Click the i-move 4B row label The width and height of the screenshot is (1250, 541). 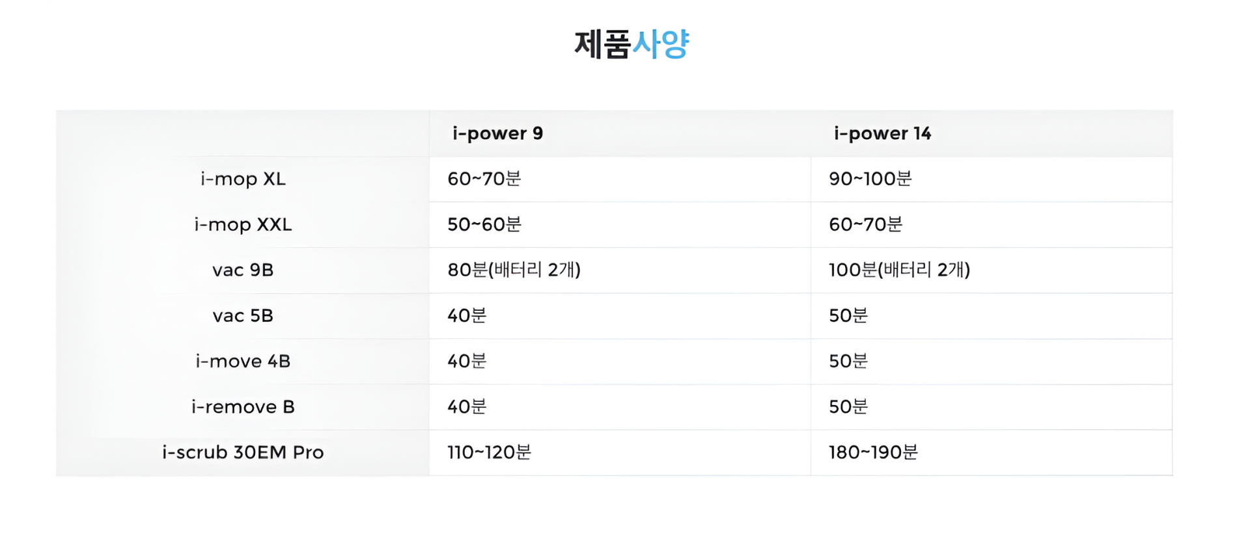click(243, 361)
